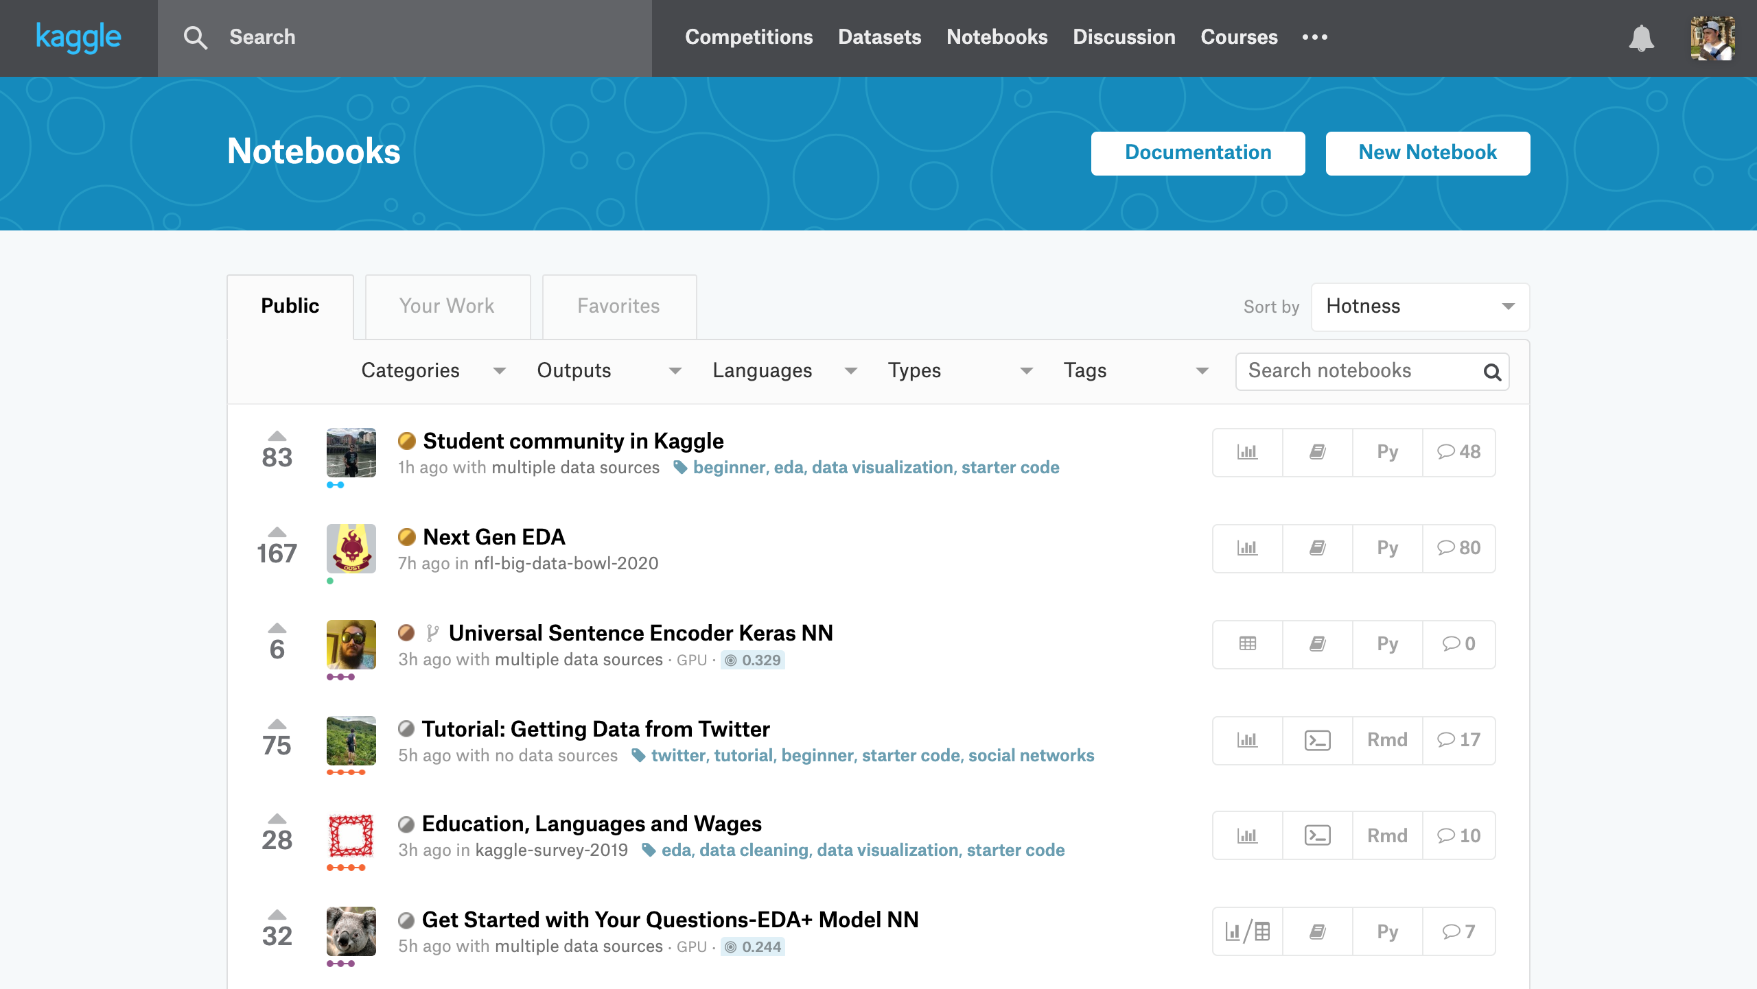Click the New Notebook button
The width and height of the screenshot is (1757, 989).
(1428, 153)
